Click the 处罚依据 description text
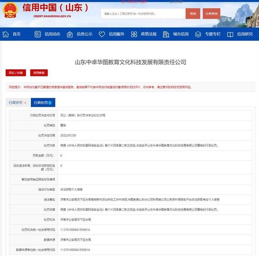Screen dimensions: 259x256 click(139, 209)
